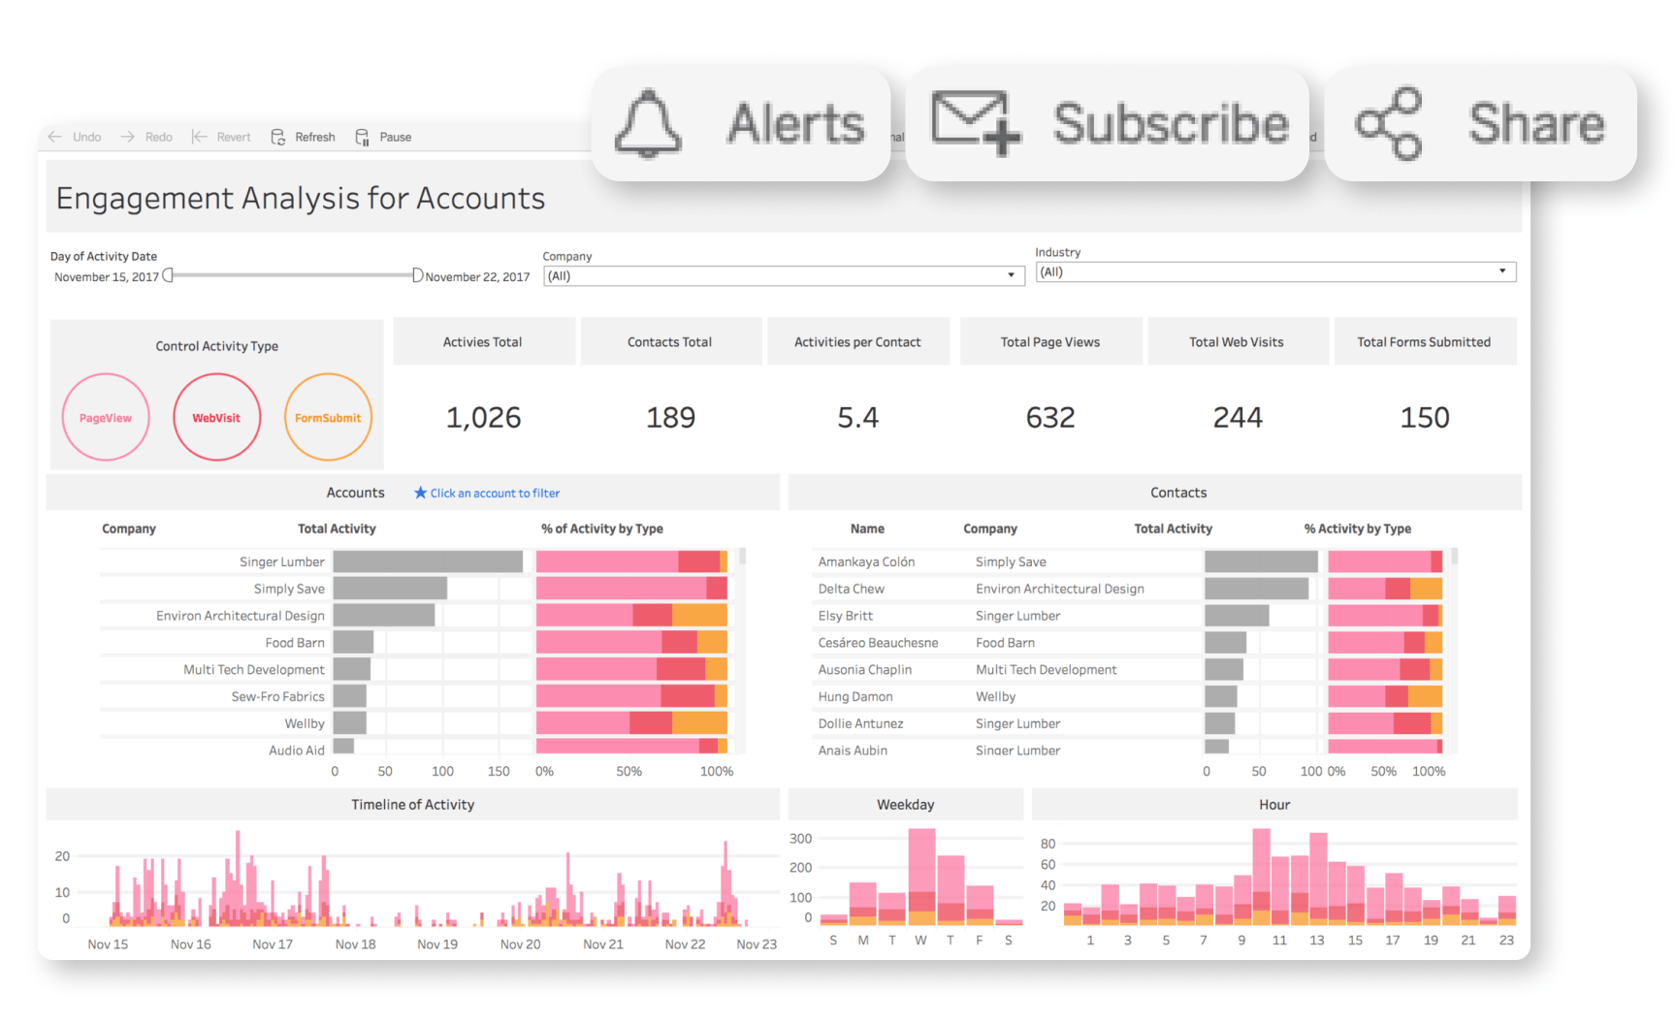Select Singer Lumber's Total Activity bar
The height and width of the screenshot is (1024, 1676).
click(427, 560)
